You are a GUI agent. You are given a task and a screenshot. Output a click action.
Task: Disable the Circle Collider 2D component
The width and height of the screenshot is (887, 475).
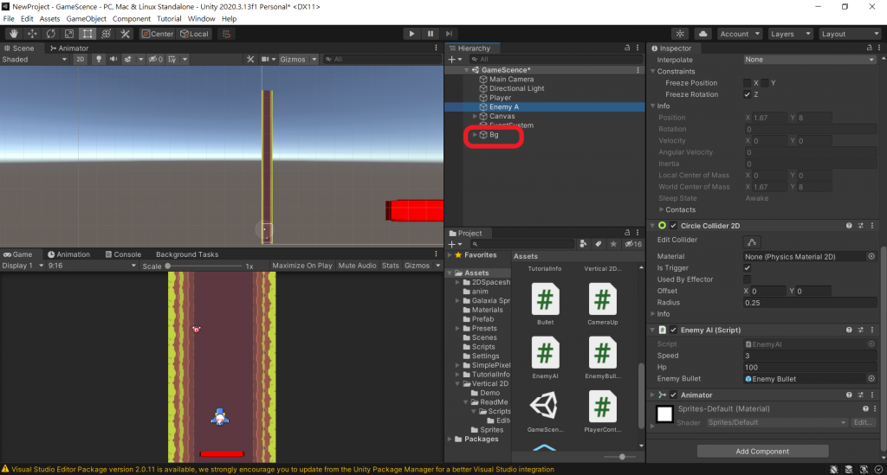pyautogui.click(x=673, y=226)
